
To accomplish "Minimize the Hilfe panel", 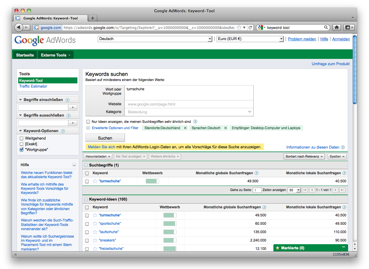I will pyautogui.click(x=74, y=165).
